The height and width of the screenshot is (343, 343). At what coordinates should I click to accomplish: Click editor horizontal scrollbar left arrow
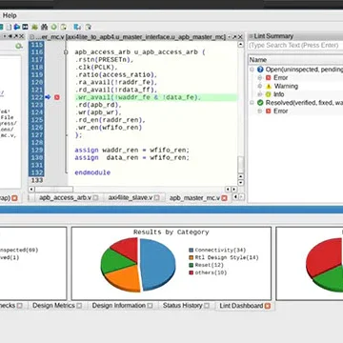click(x=31, y=190)
